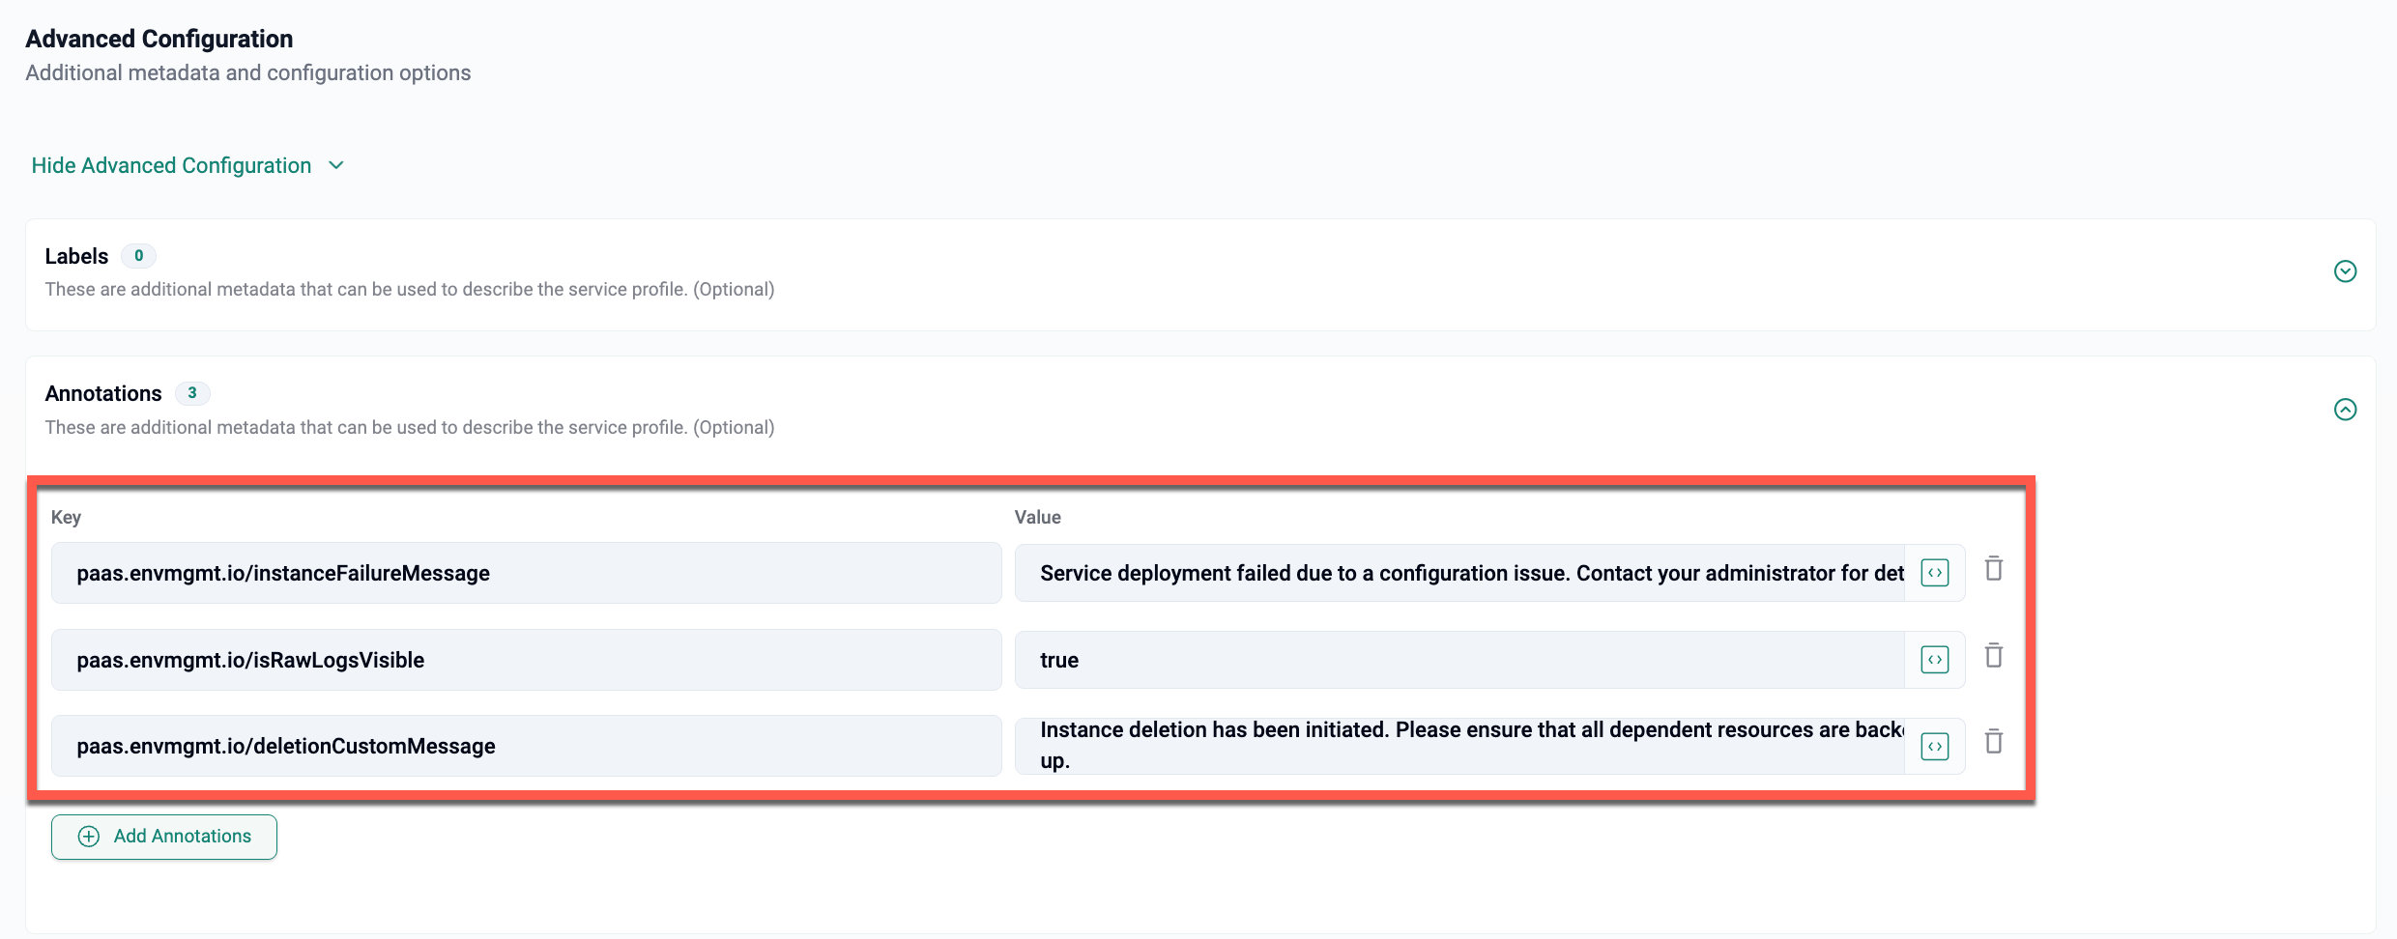2397x939 pixels.
Task: Select the deletionCustomMessage key field
Action: 526,746
